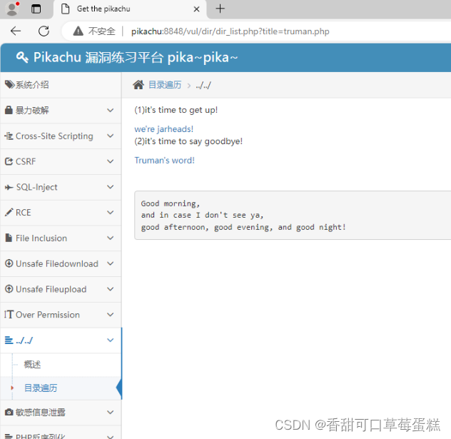Open the 系统介绍 menu item
Screen dimensions: 451x439
tap(61, 85)
